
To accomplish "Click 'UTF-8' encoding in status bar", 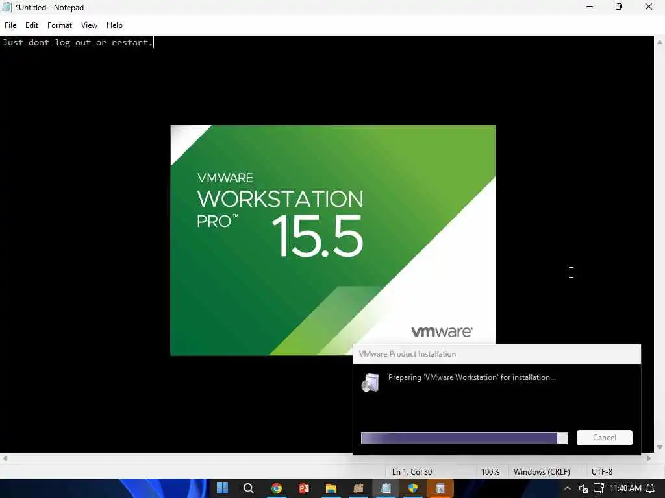I will 602,472.
